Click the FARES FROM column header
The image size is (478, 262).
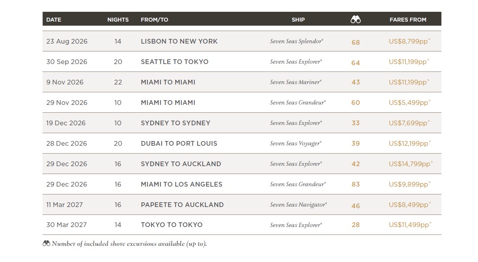[x=408, y=20]
